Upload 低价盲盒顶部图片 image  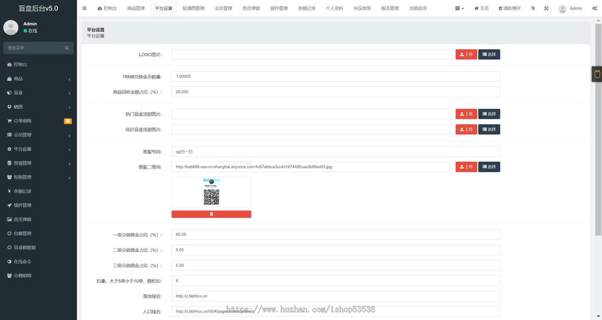click(466, 129)
